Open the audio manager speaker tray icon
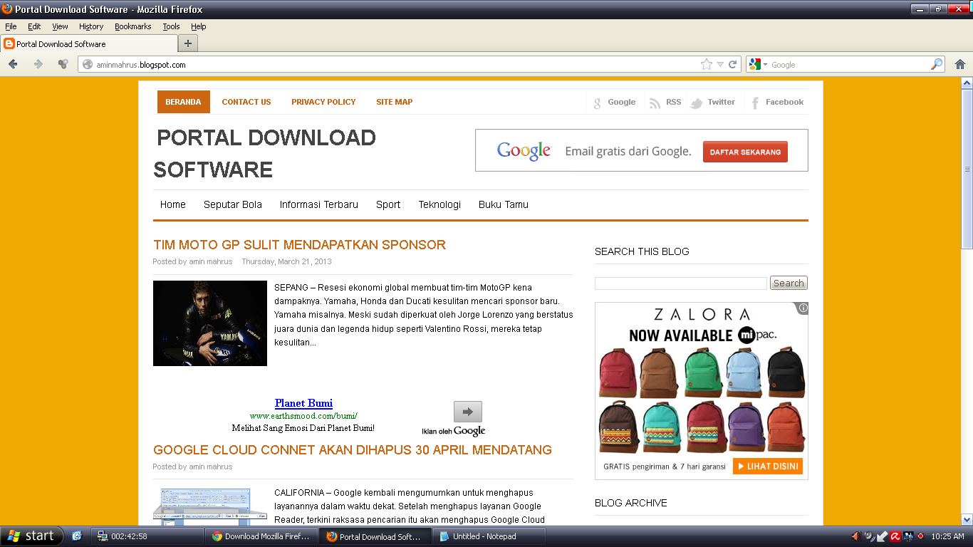The height and width of the screenshot is (547, 973). [869, 536]
